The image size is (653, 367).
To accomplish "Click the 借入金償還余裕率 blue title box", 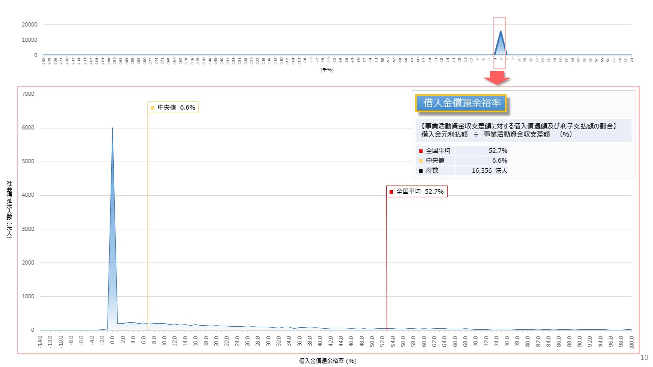I will click(461, 103).
